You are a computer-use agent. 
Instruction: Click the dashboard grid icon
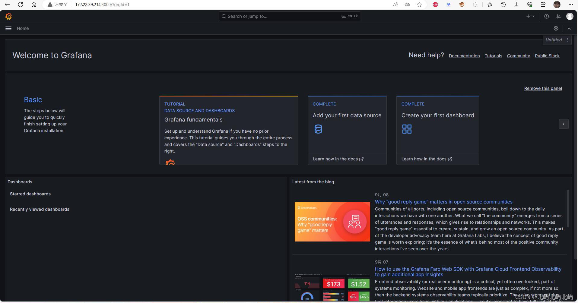pyautogui.click(x=407, y=129)
